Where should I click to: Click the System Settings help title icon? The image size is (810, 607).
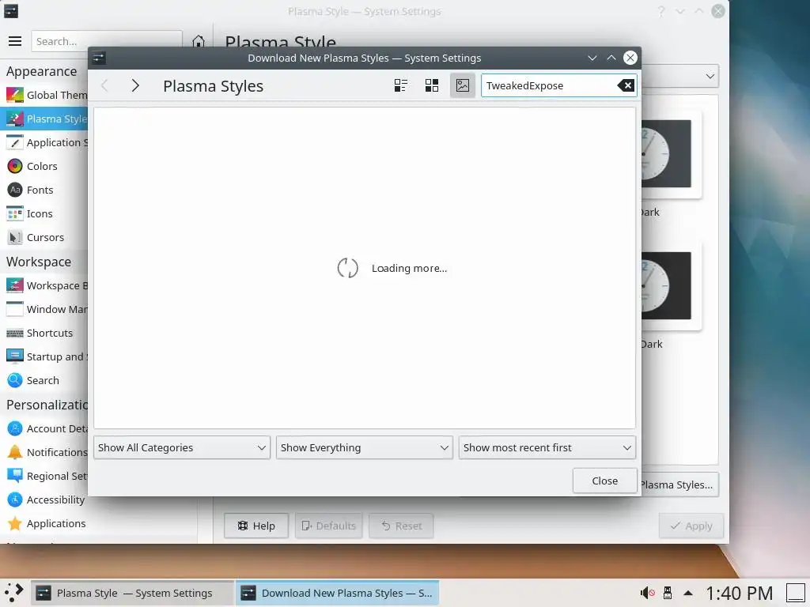(661, 11)
